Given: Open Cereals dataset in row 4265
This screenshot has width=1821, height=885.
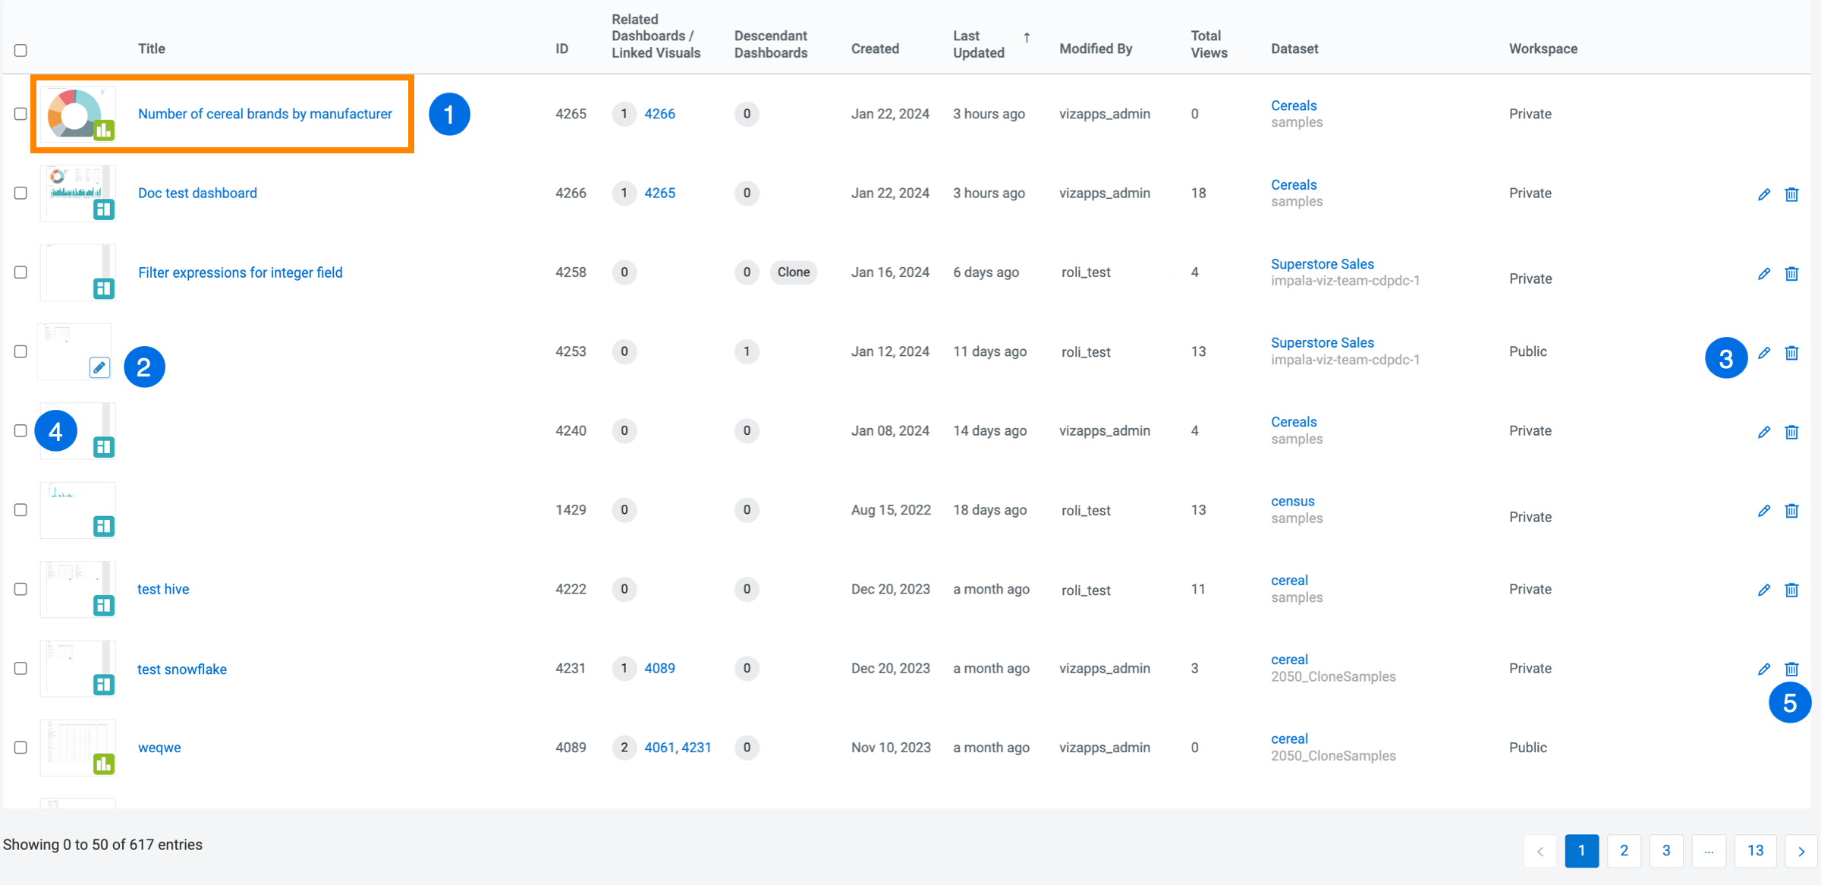Looking at the screenshot, I should pos(1294,106).
